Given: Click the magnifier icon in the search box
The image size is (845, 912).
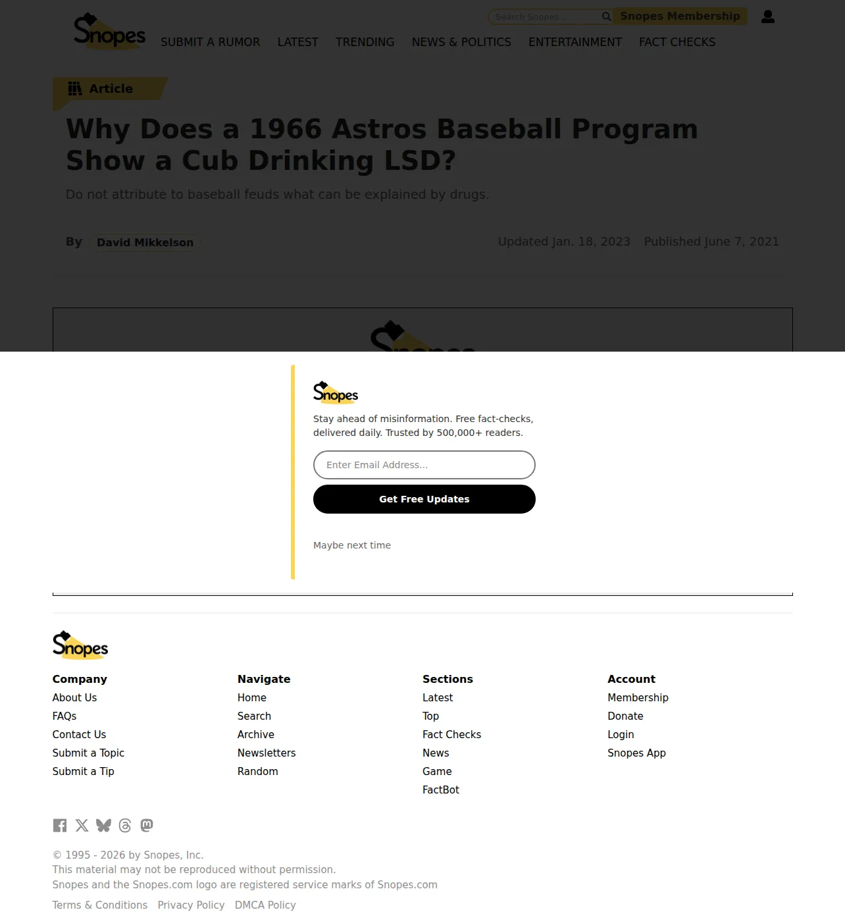Looking at the screenshot, I should (x=606, y=16).
